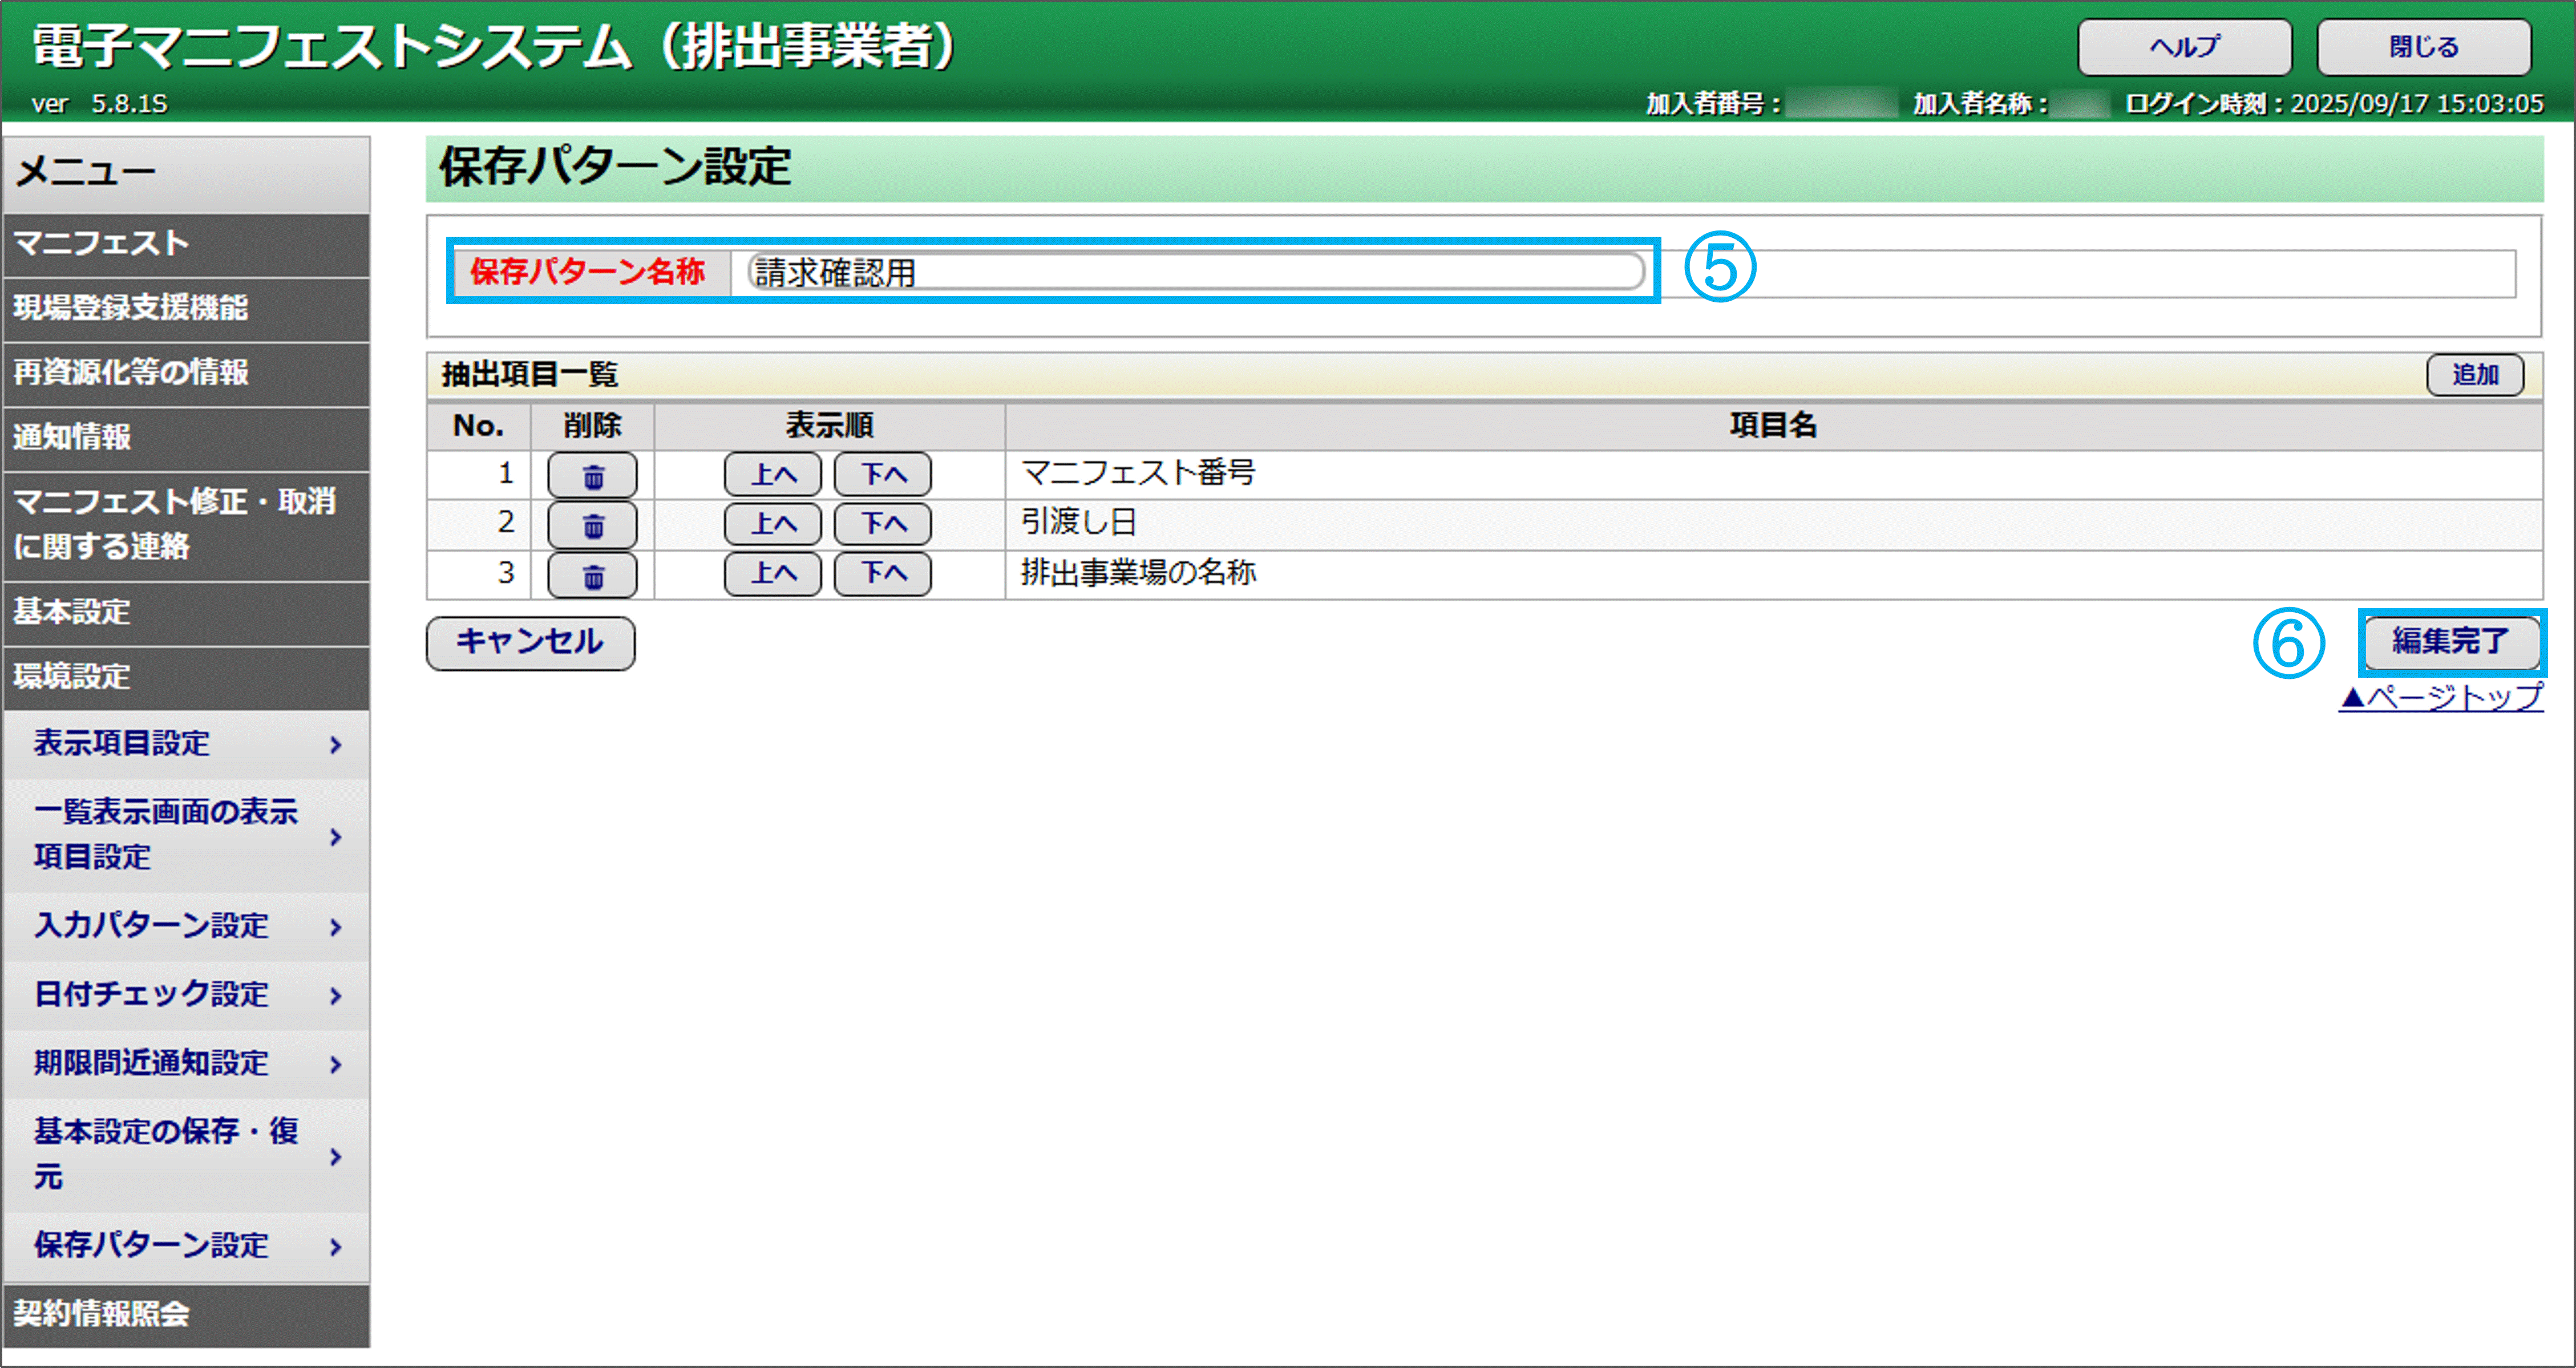
Task: Move 引渡し日 down with 下へ button
Action: coord(882,524)
